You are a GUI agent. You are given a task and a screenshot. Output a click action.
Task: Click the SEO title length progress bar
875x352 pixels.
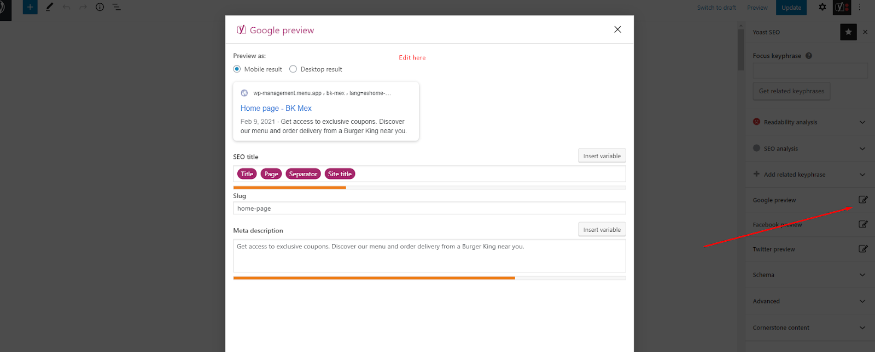(429, 187)
